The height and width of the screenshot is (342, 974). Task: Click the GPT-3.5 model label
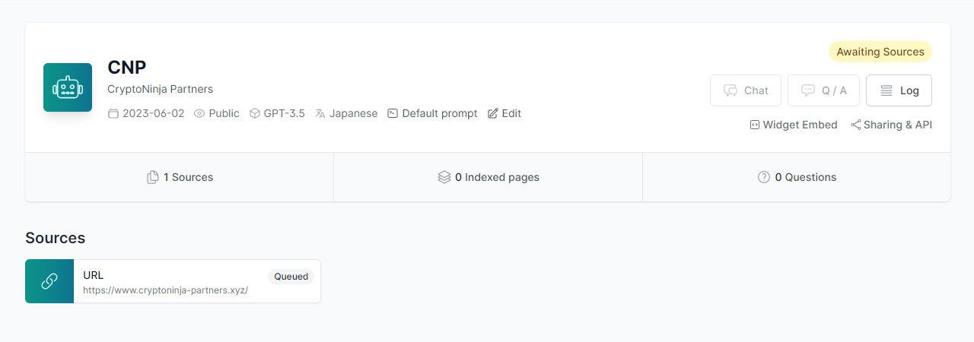pyautogui.click(x=285, y=113)
